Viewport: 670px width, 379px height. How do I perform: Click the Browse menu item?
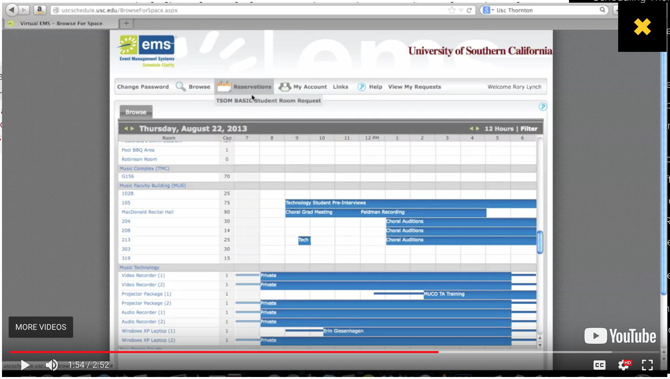coord(199,87)
